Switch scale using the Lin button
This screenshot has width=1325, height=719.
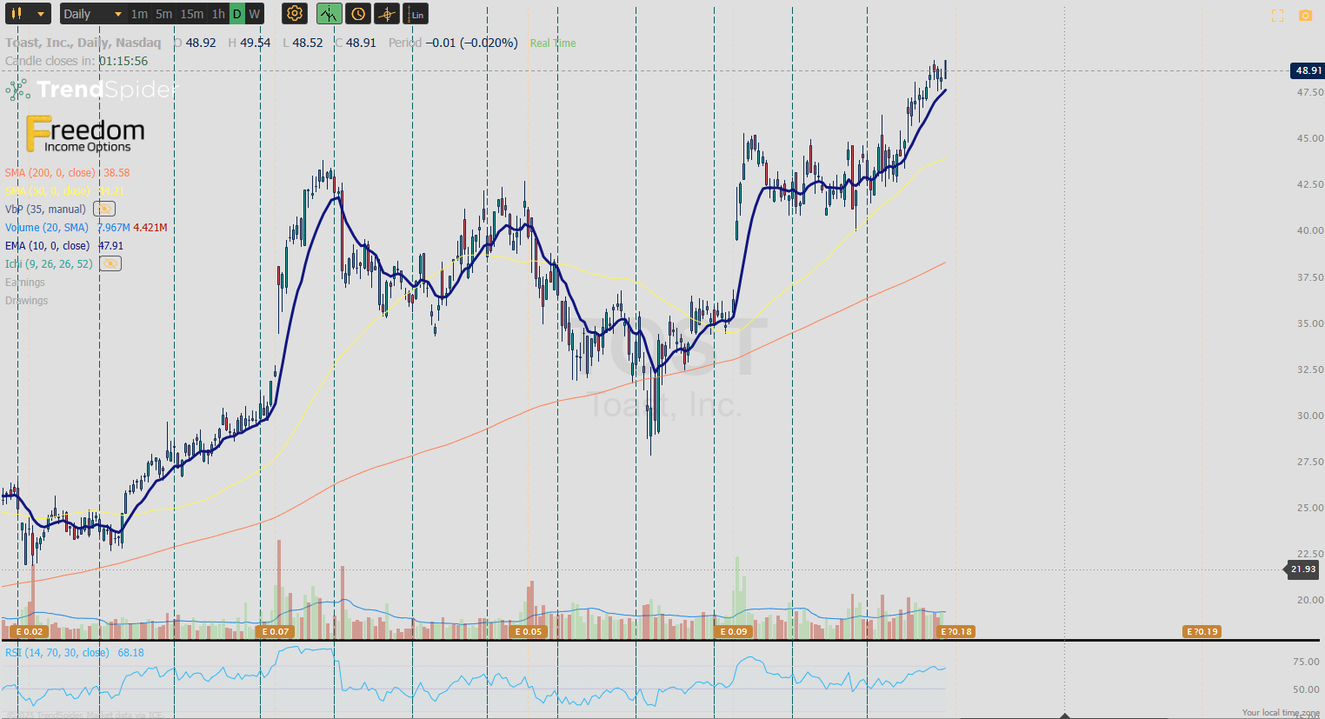pyautogui.click(x=416, y=14)
